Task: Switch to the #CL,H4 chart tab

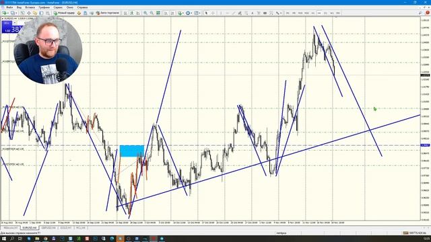Action: pos(81,228)
